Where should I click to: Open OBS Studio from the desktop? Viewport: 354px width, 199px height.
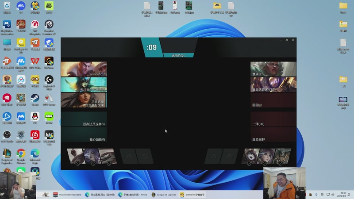pos(7,136)
